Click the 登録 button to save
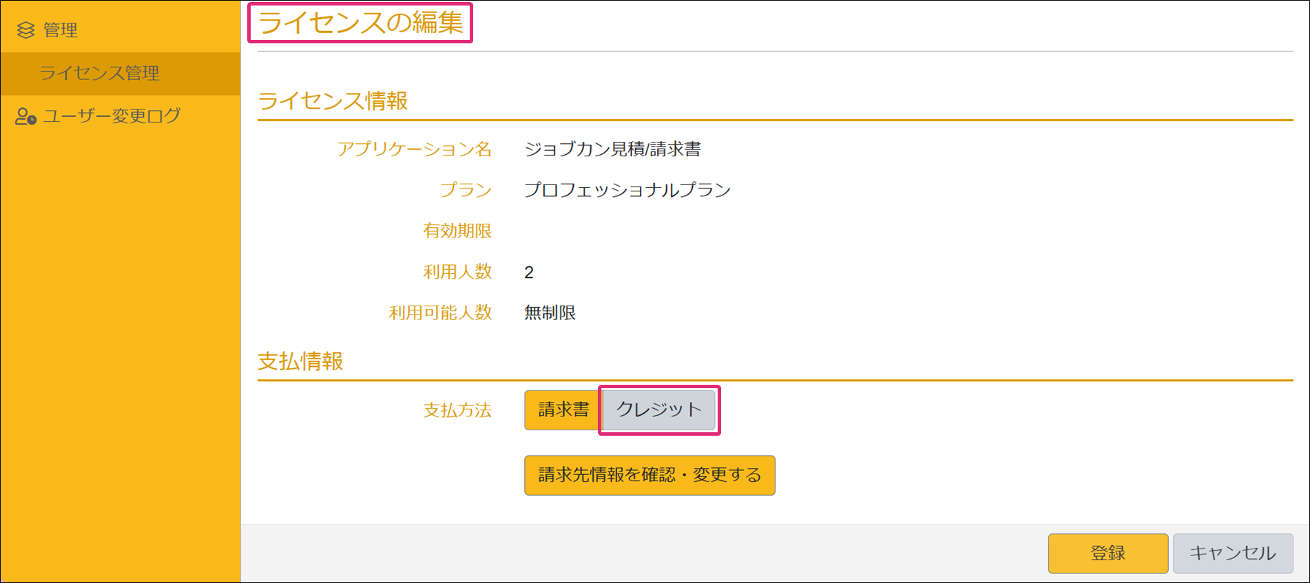1310x583 pixels. pos(1107,553)
